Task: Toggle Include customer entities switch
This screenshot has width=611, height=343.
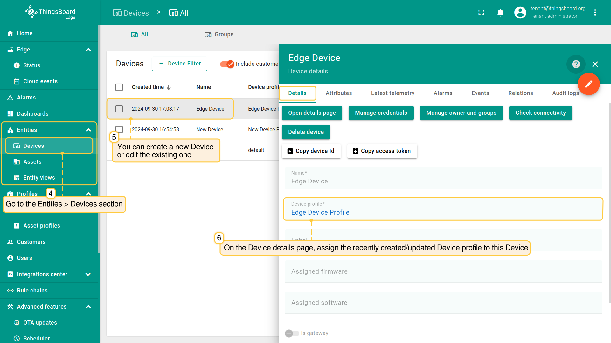Action: [x=227, y=64]
